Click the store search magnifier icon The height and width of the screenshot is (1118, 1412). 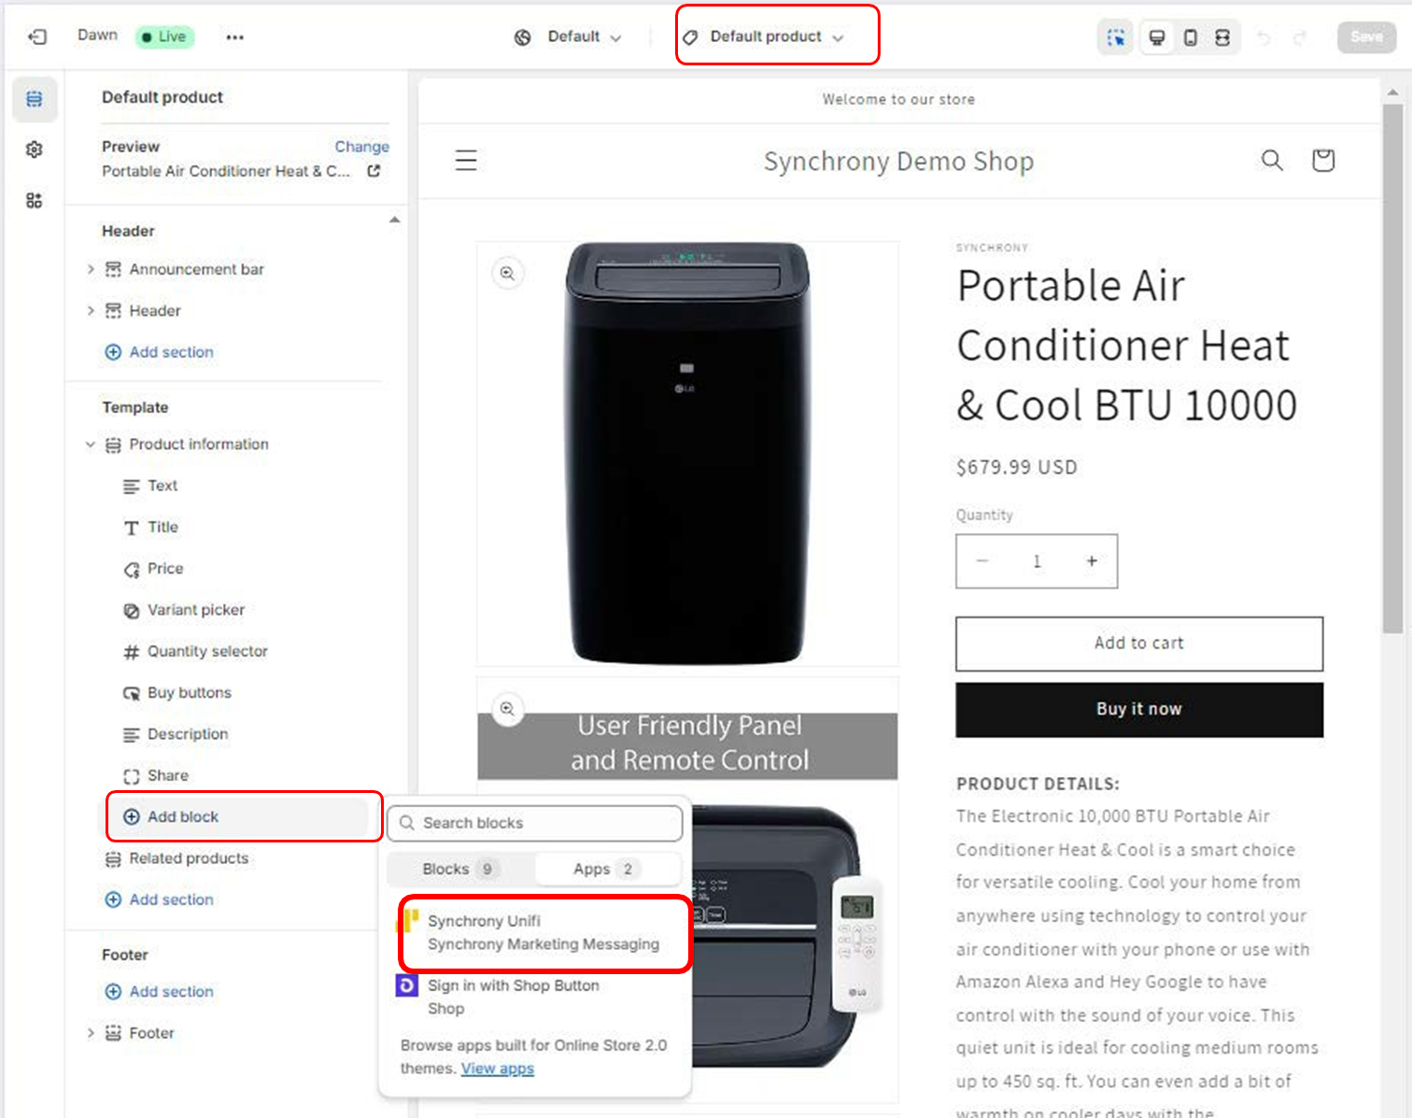click(1272, 161)
